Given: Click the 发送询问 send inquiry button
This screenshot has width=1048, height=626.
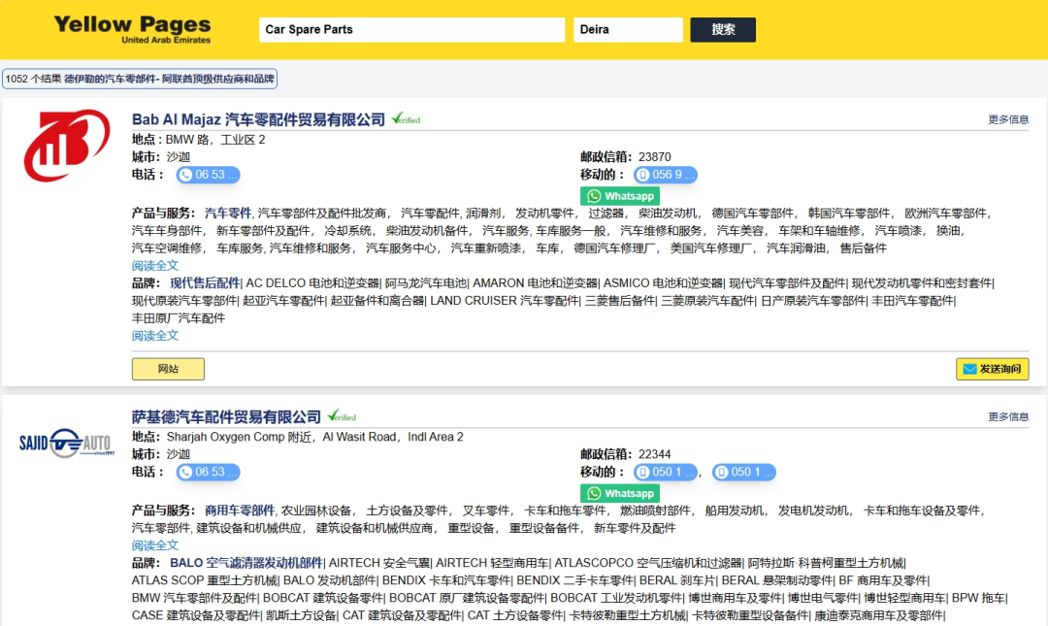Looking at the screenshot, I should pyautogui.click(x=992, y=369).
